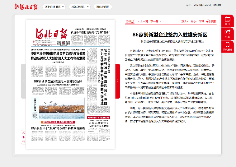The width and height of the screenshot is (236, 167).
Task: Open the 第01版 page selector
Action: click(130, 21)
